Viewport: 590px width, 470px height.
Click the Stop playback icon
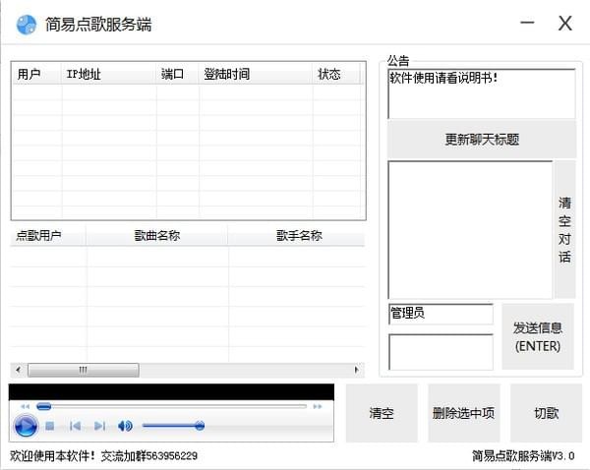(x=49, y=426)
